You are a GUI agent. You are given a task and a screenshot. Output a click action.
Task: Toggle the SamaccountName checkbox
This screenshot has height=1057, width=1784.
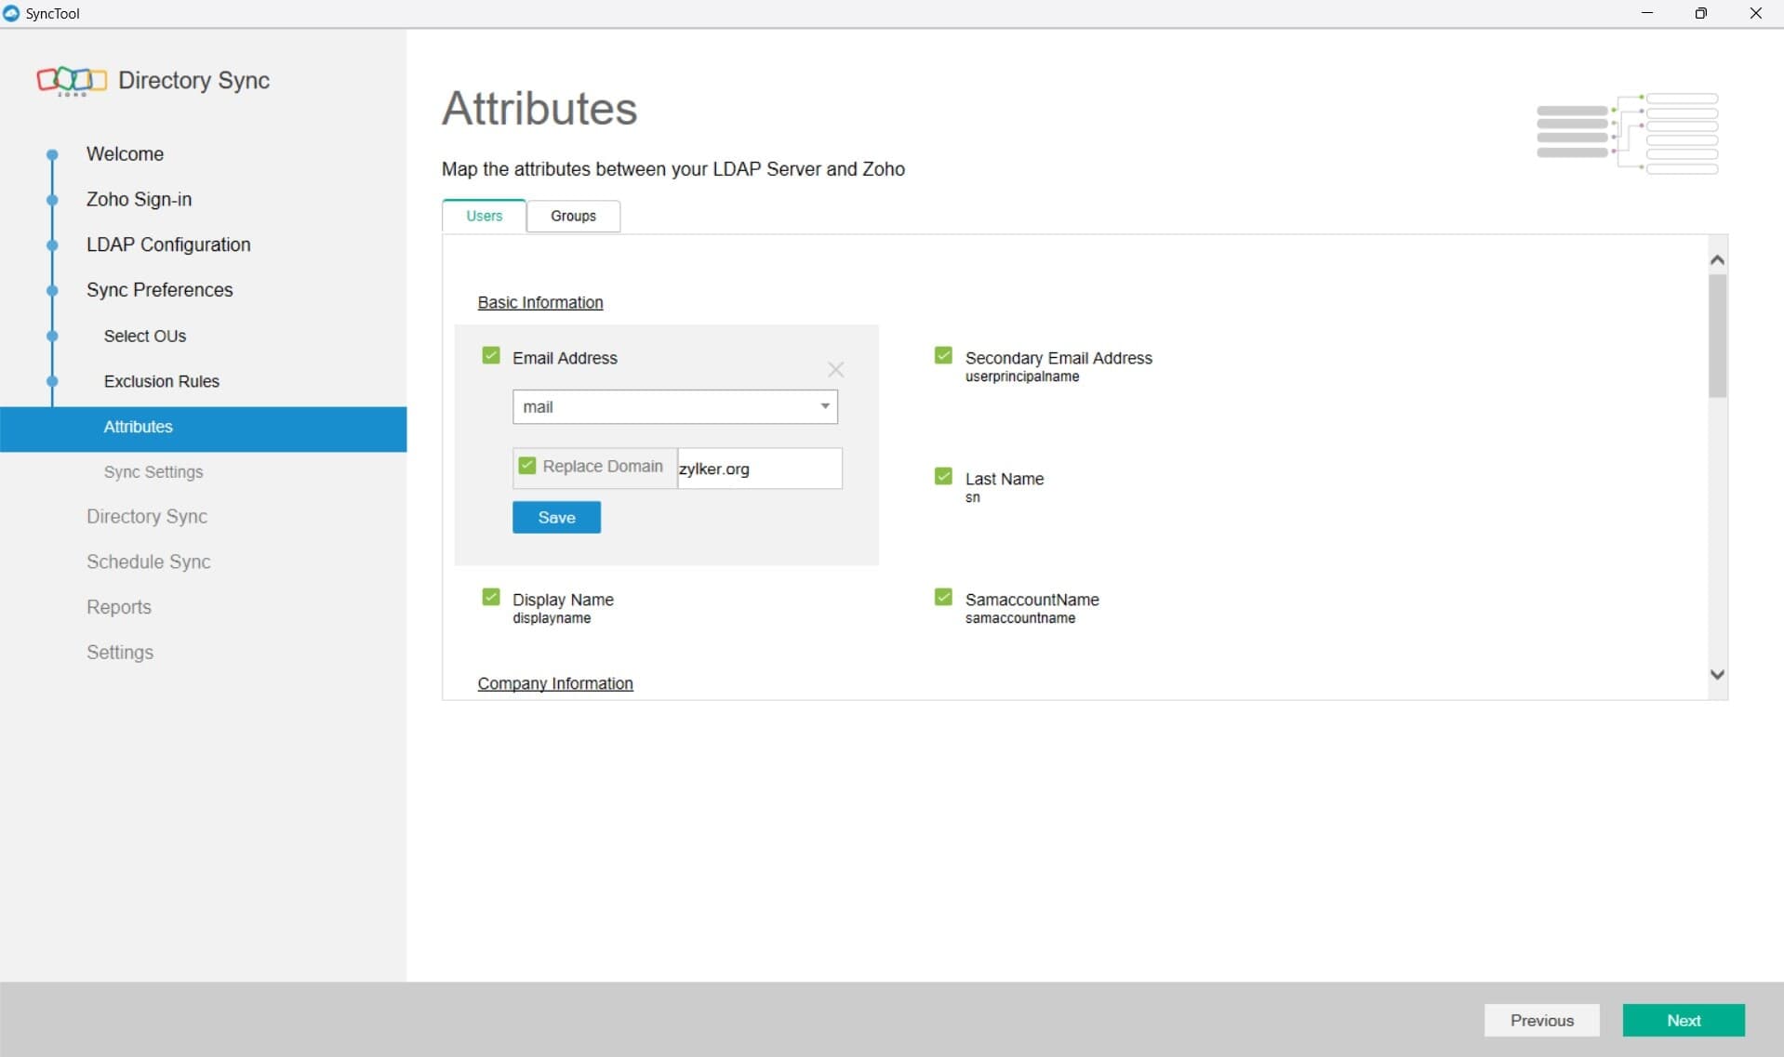point(943,598)
